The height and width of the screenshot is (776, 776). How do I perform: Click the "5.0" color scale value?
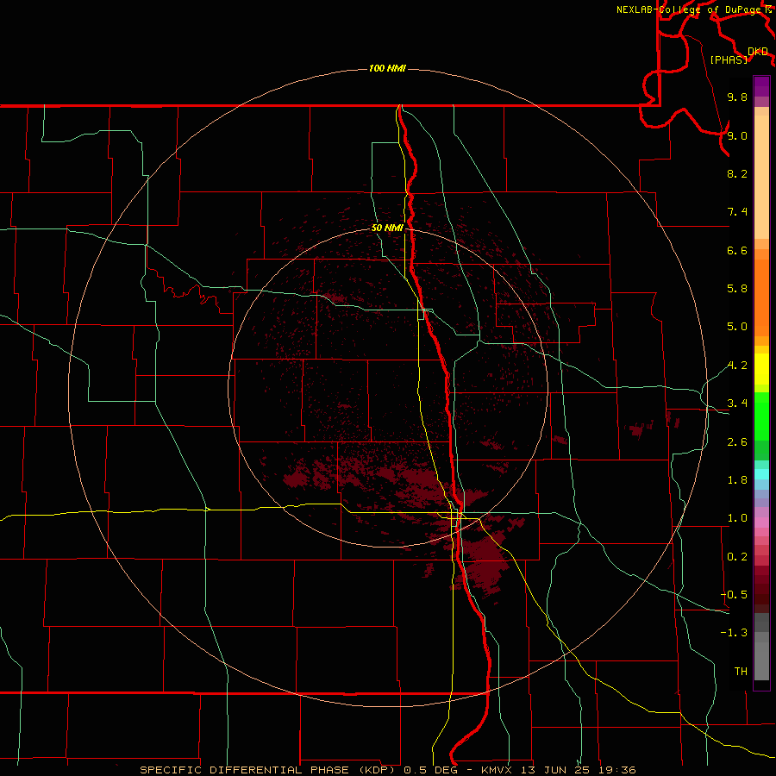[x=737, y=327]
